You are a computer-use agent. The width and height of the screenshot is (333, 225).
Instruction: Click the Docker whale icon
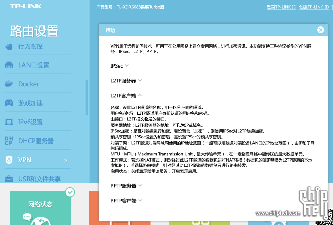(9, 84)
